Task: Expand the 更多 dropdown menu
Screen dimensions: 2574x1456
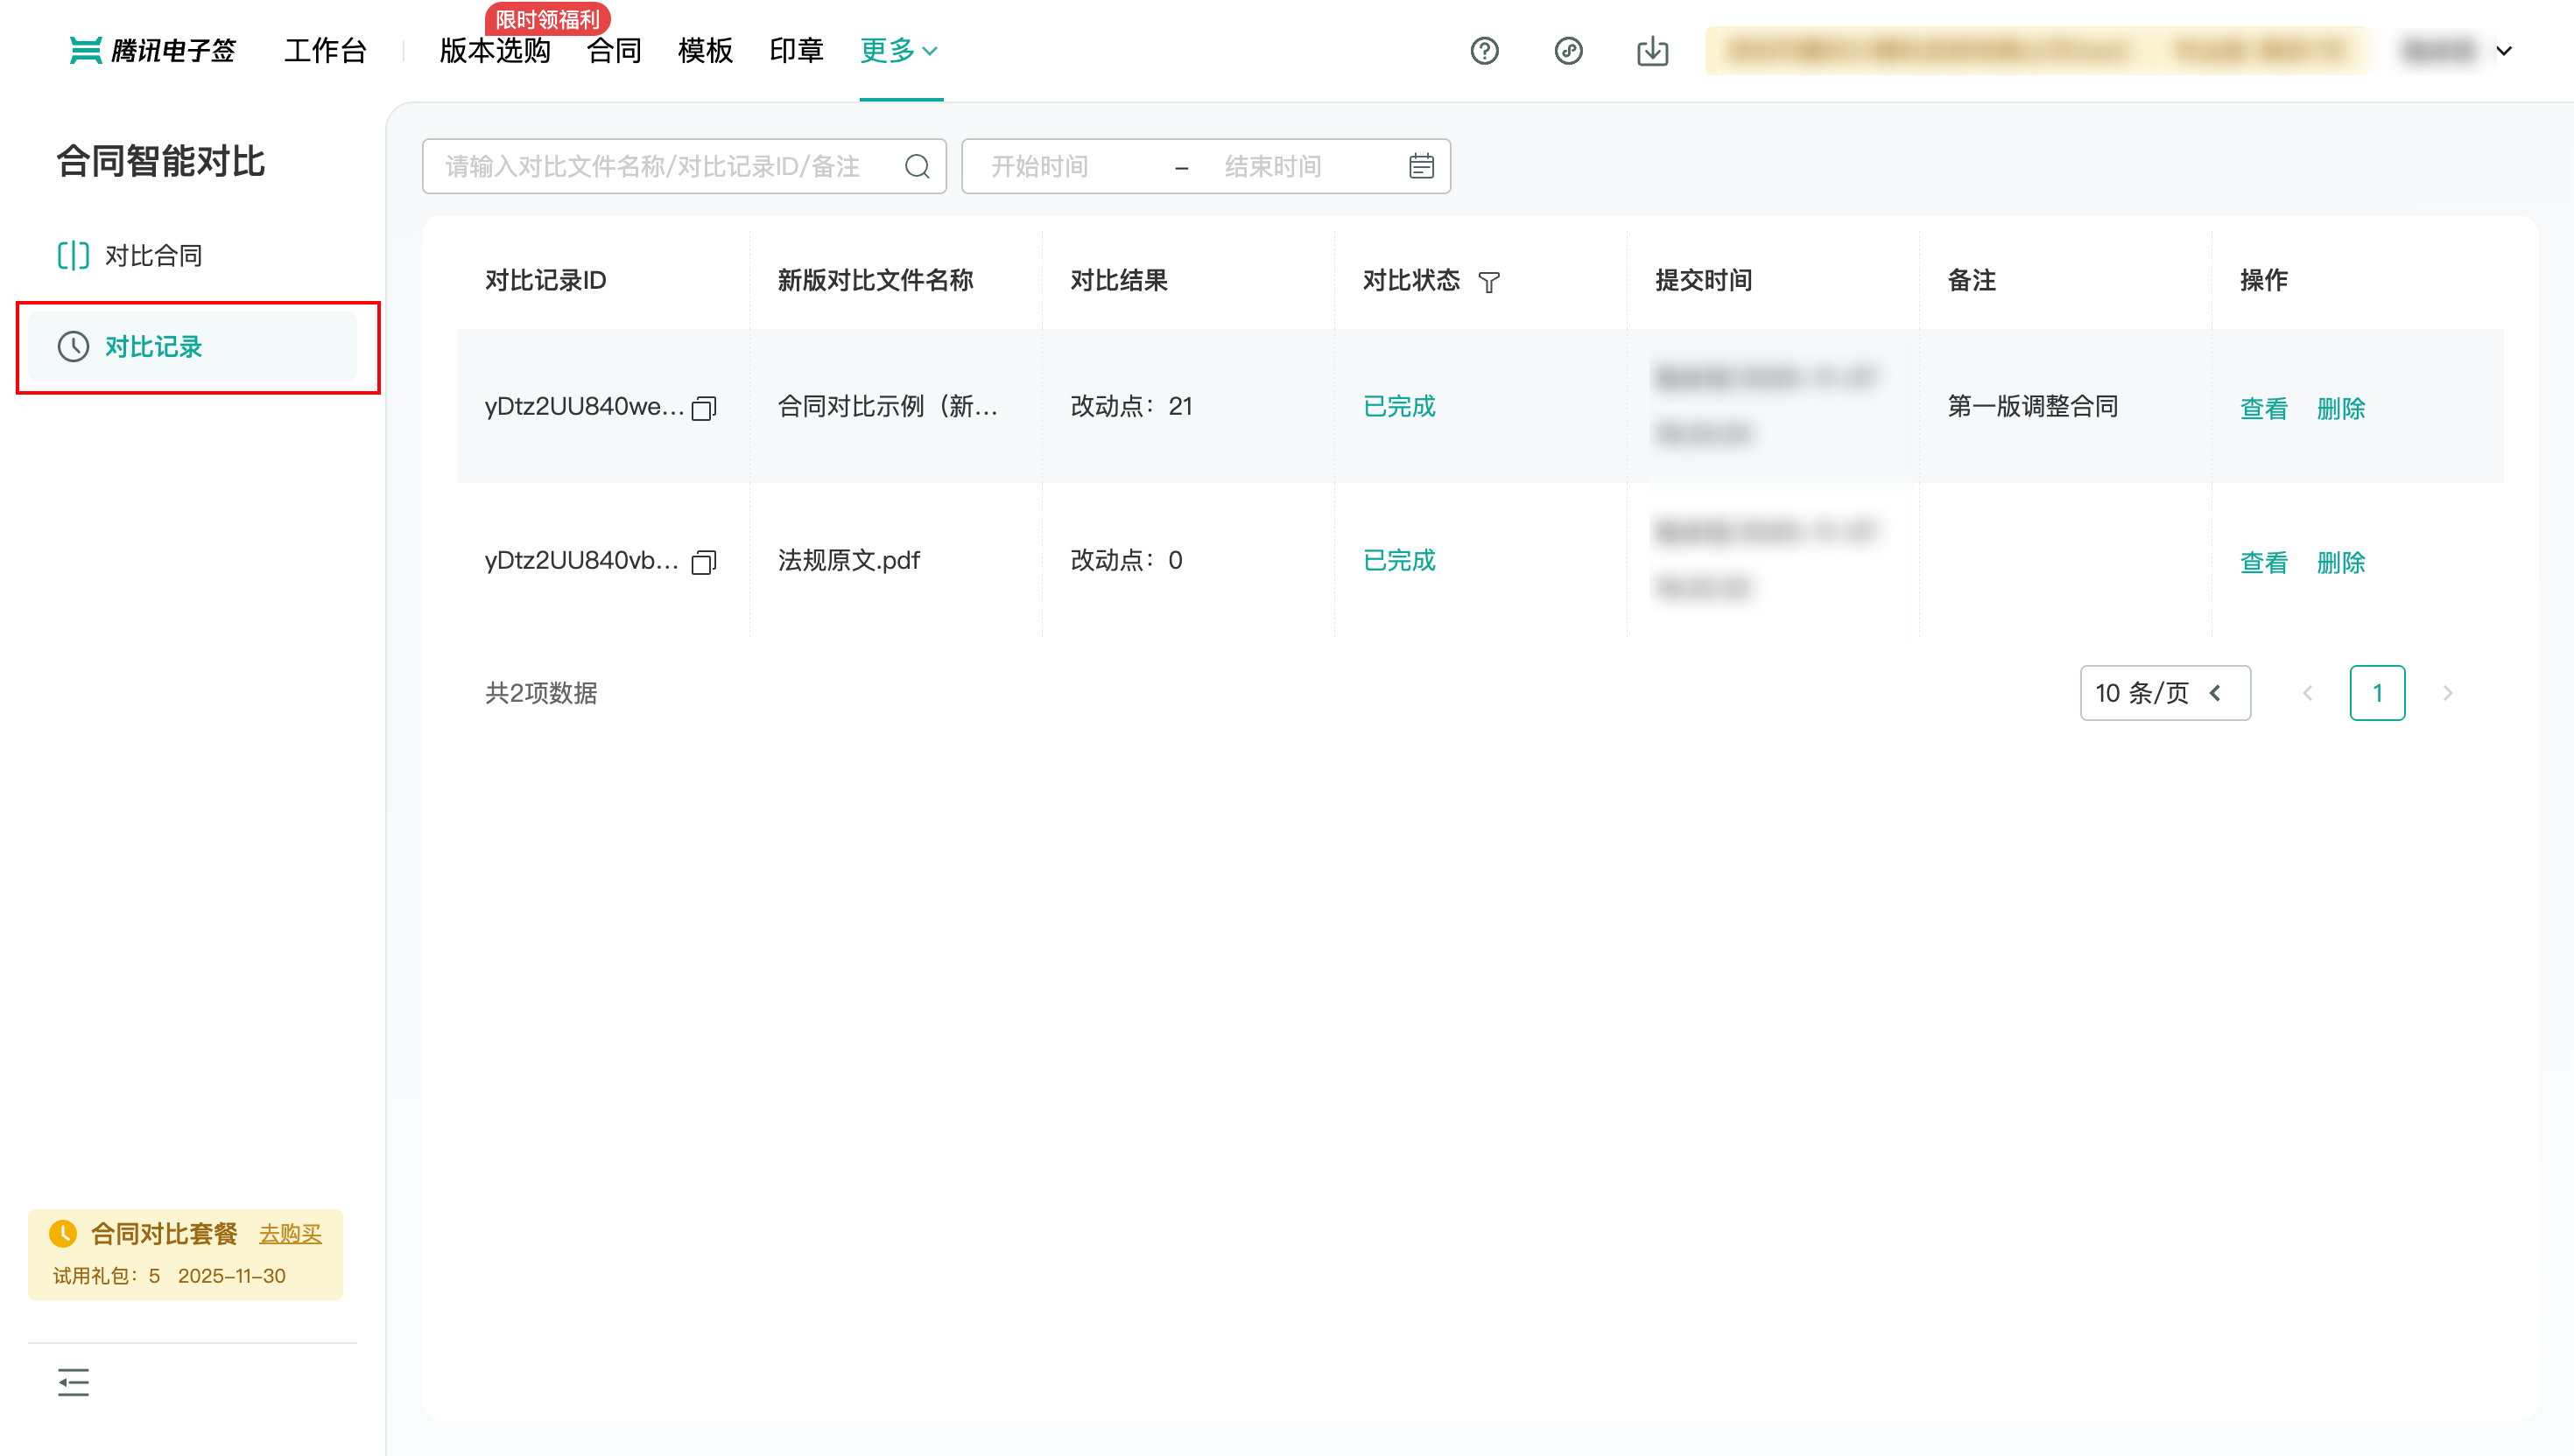Action: pos(898,51)
